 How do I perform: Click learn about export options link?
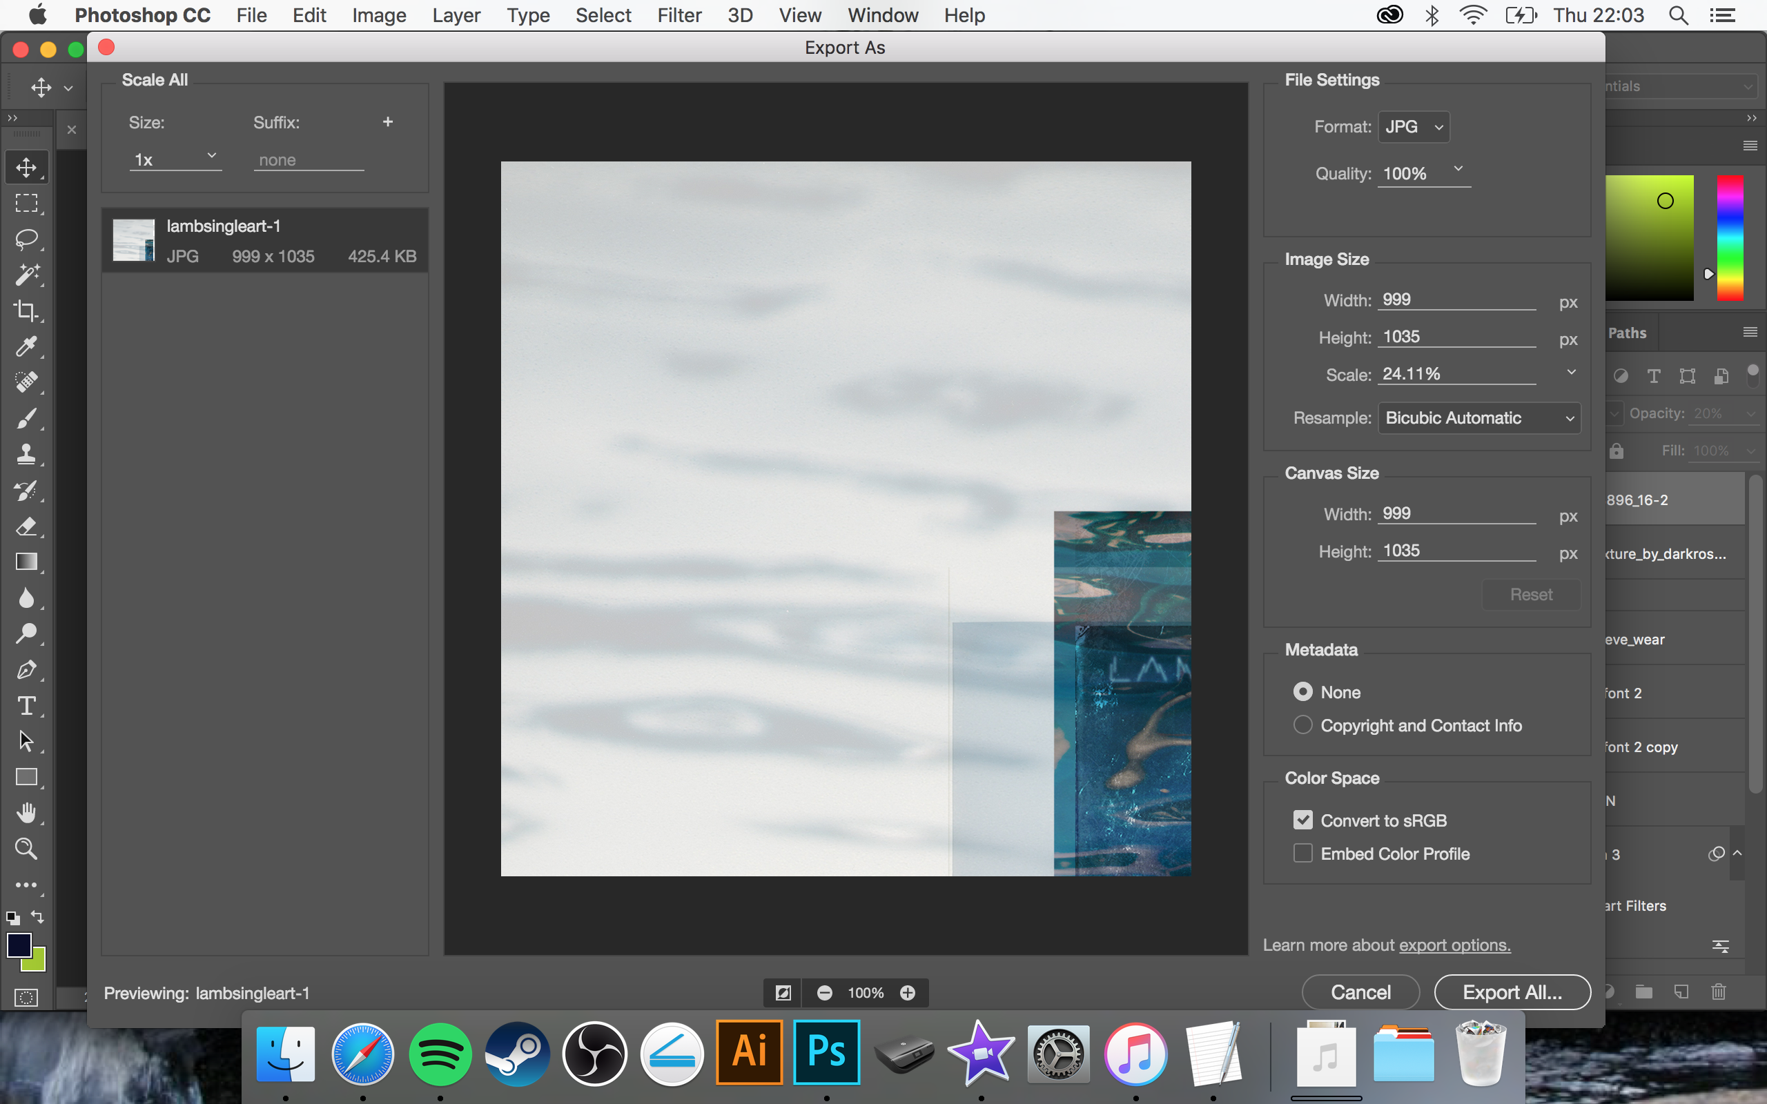[x=1454, y=944]
